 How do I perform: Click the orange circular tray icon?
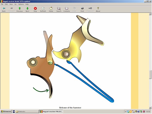[x=131, y=112]
